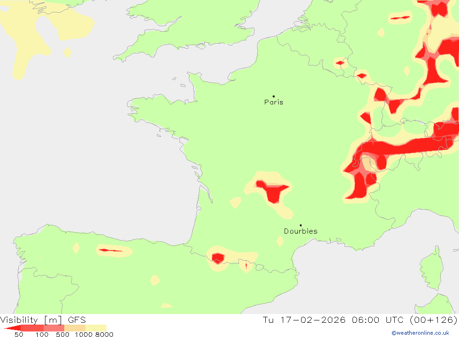Click the legend swatch between 100 and 500

point(54,328)
